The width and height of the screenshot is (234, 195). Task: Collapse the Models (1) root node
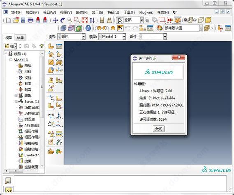6,54
